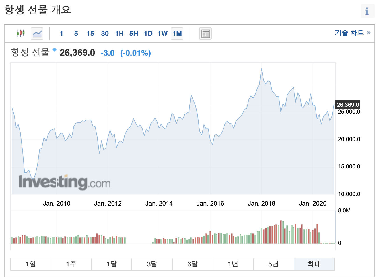Click the 8.0M volume axis label
The width and height of the screenshot is (379, 280).
click(344, 210)
